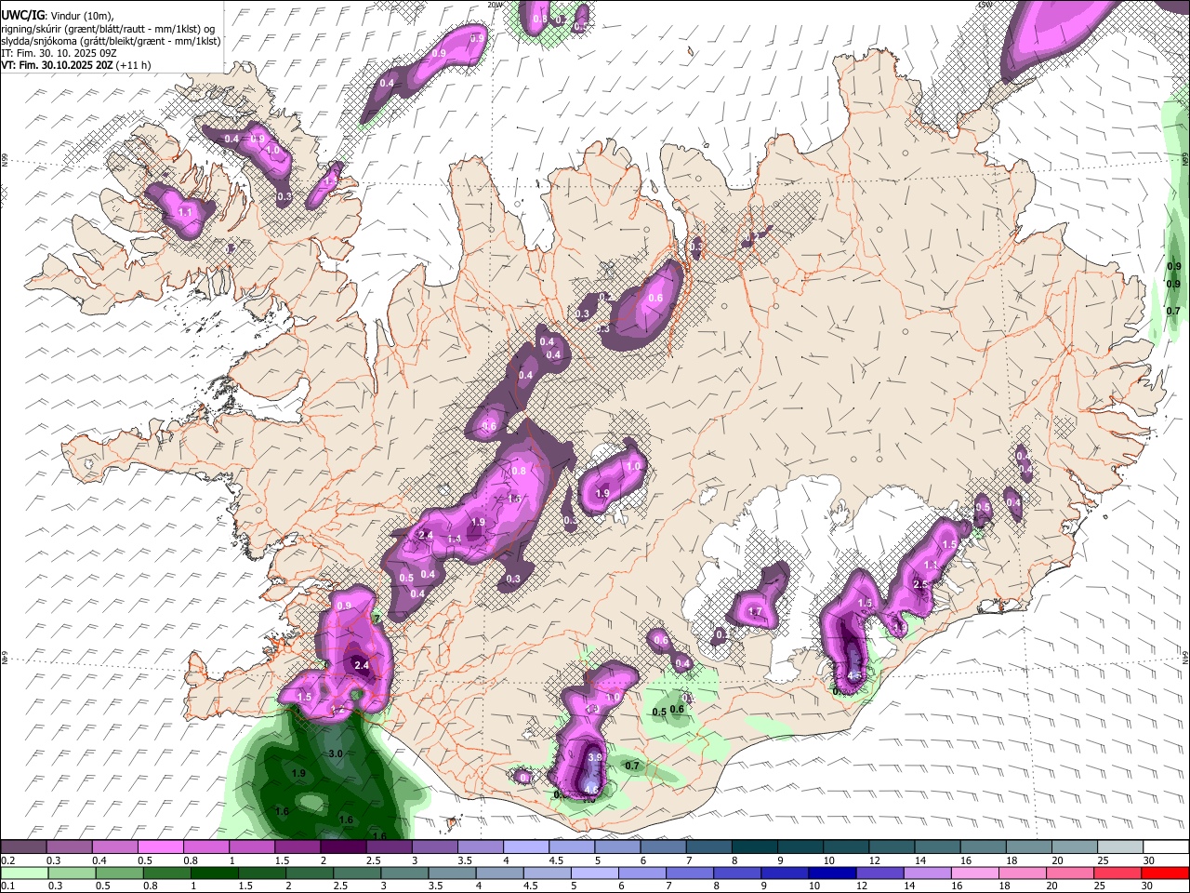Screen dimensions: 1190x893
Task: Select the 'IT: Fim. 30. 10. 2025 09Z' line
Action: 59,54
